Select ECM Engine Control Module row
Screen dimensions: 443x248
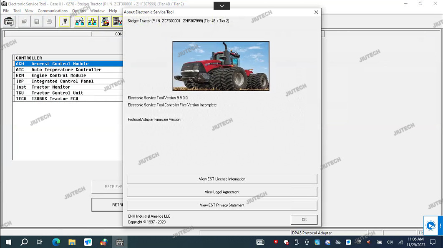[x=69, y=76]
